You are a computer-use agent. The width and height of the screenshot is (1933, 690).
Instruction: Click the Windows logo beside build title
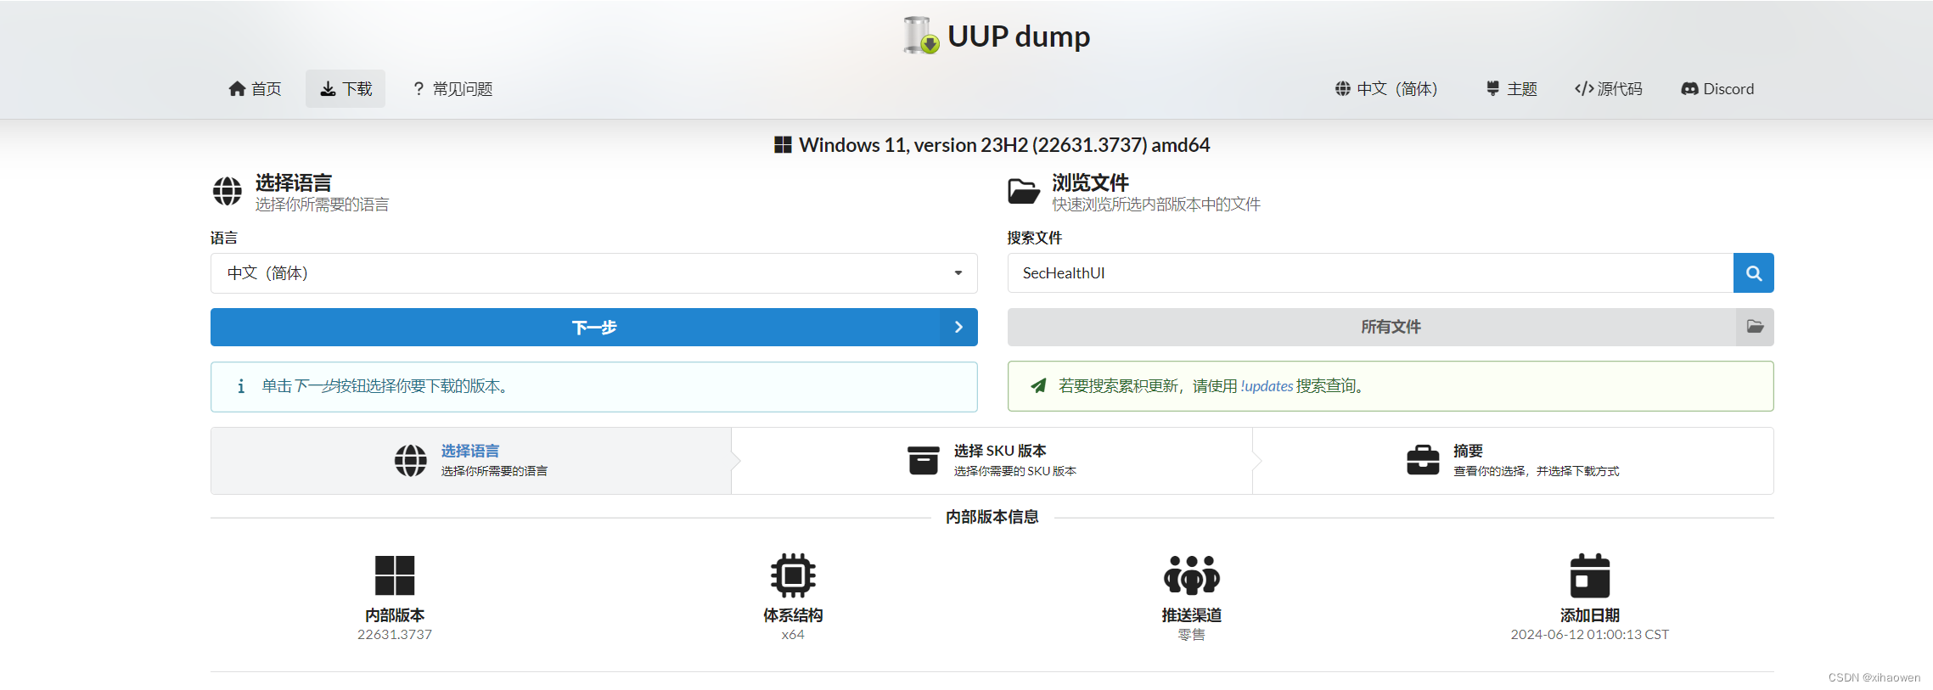click(783, 145)
